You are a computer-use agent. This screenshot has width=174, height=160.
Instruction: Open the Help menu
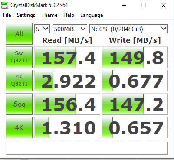[x=69, y=15]
